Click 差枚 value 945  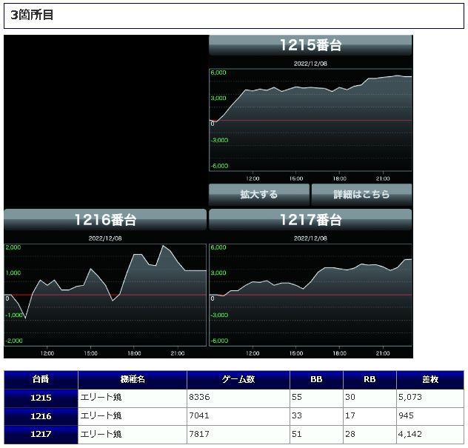(x=406, y=415)
